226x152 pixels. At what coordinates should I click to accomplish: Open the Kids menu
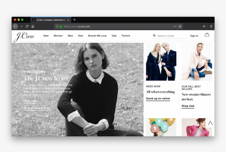pos(80,36)
